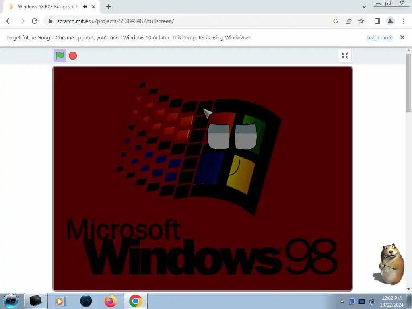
Task: Open the tray icon beside the clock
Action: (371, 301)
